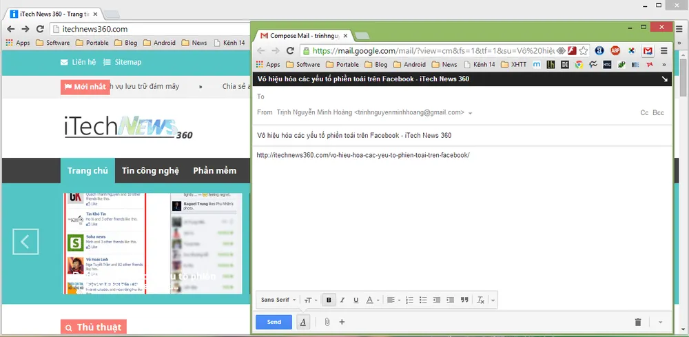The height and width of the screenshot is (337, 689).
Task: Click the Adblock Plus extension icon
Action: tap(615, 50)
